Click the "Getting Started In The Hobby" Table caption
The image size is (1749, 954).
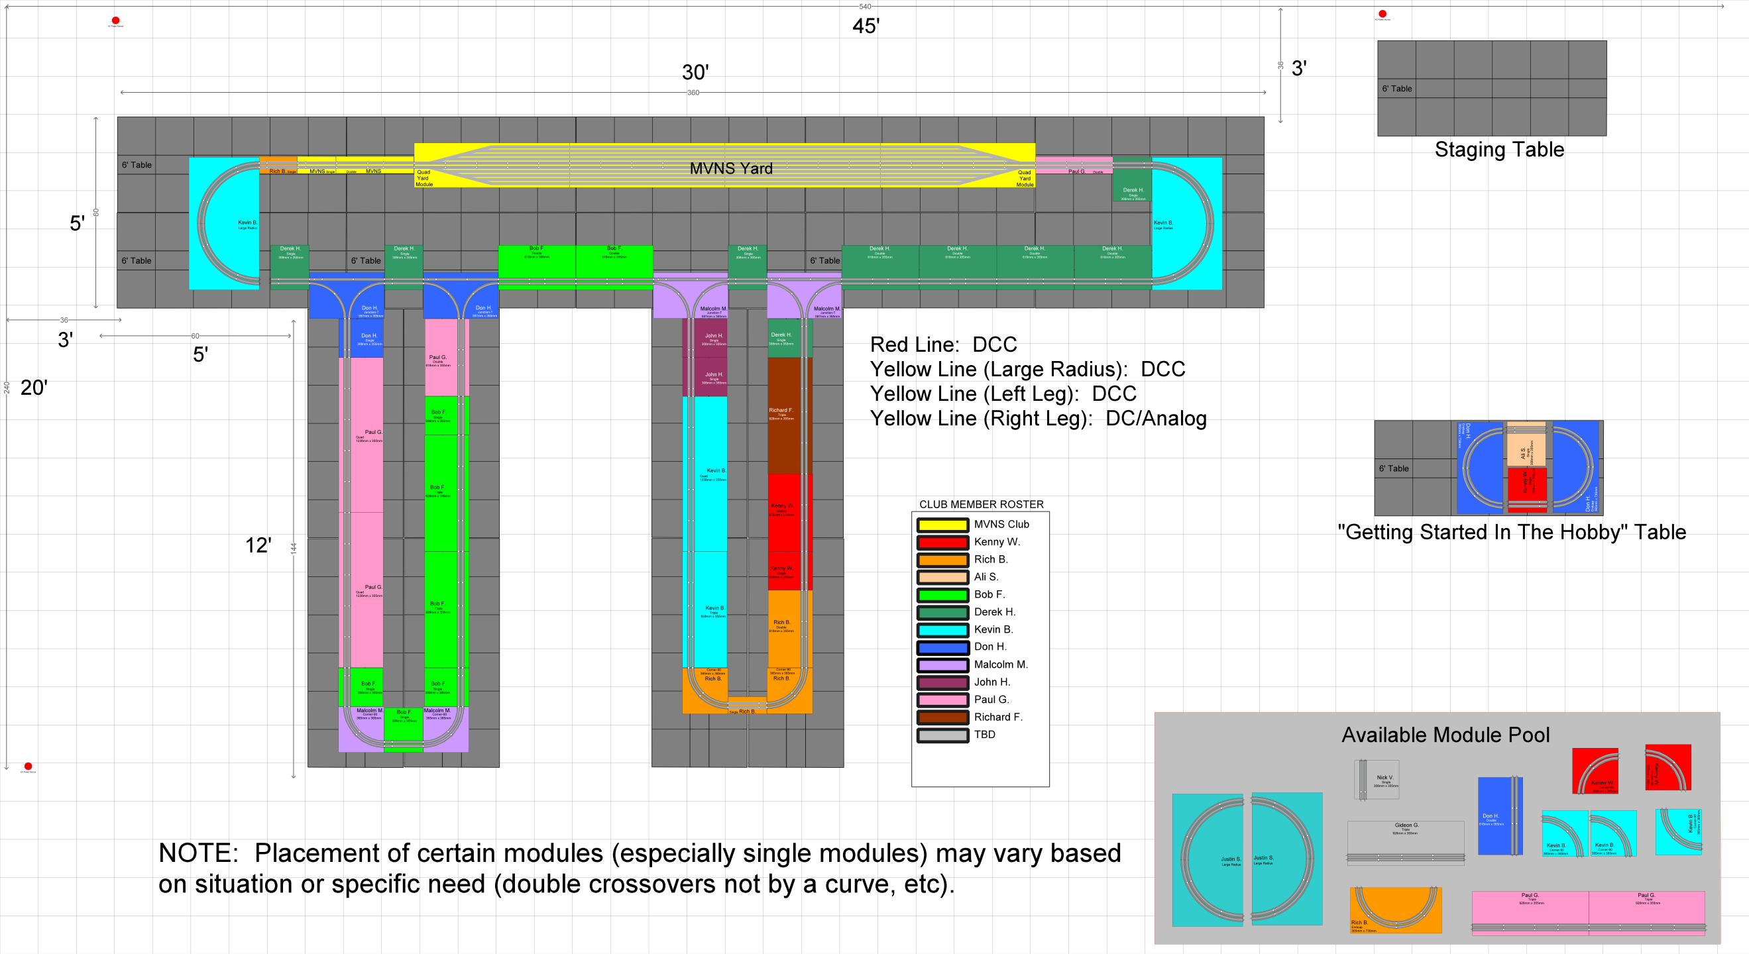click(x=1511, y=532)
